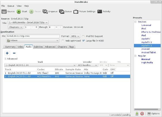Open Picture Settings
This screenshot has width=162, height=117.
pyautogui.click(x=76, y=11)
